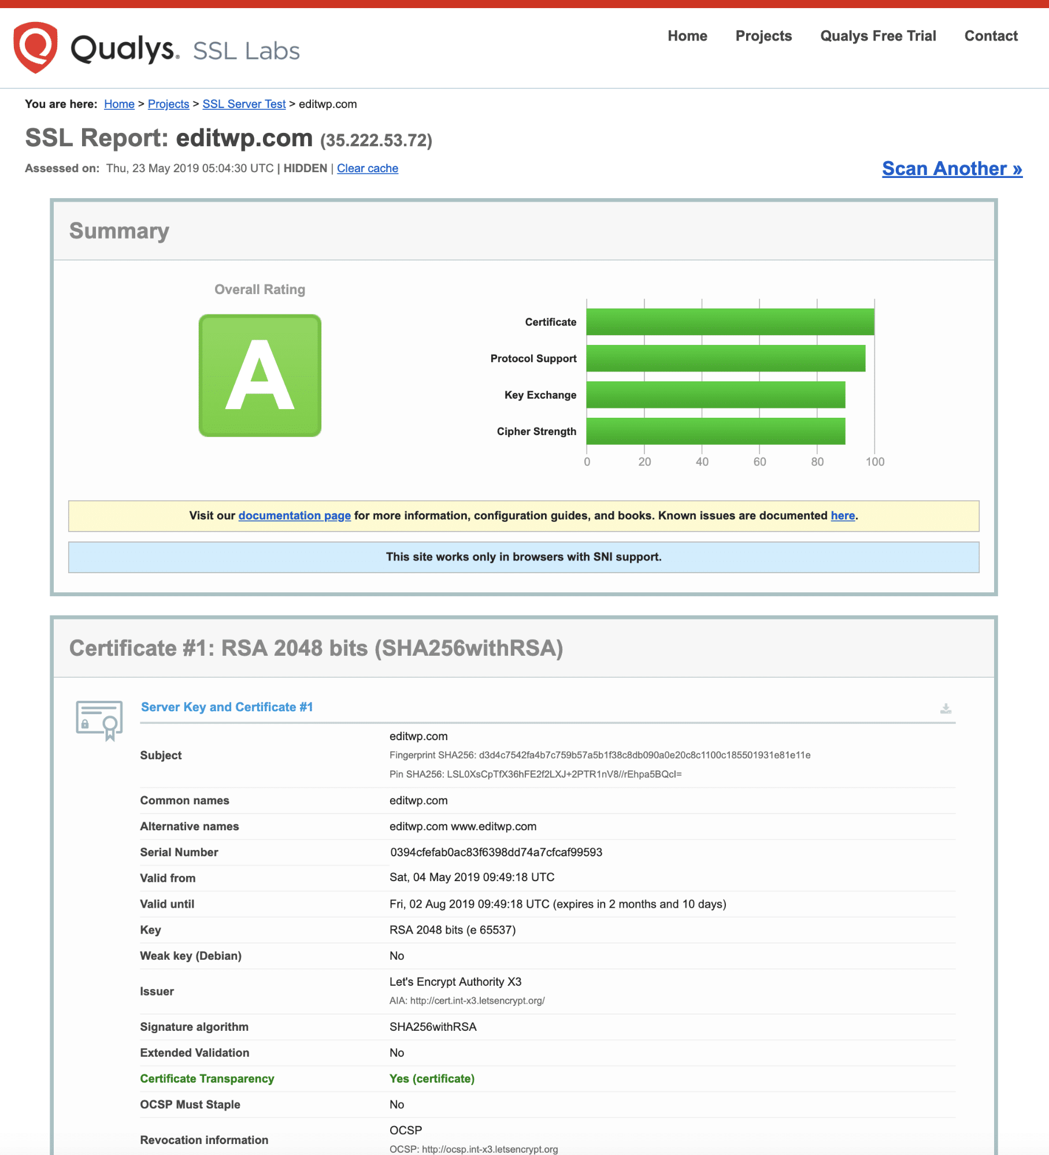Click the download certificate icon

click(946, 708)
